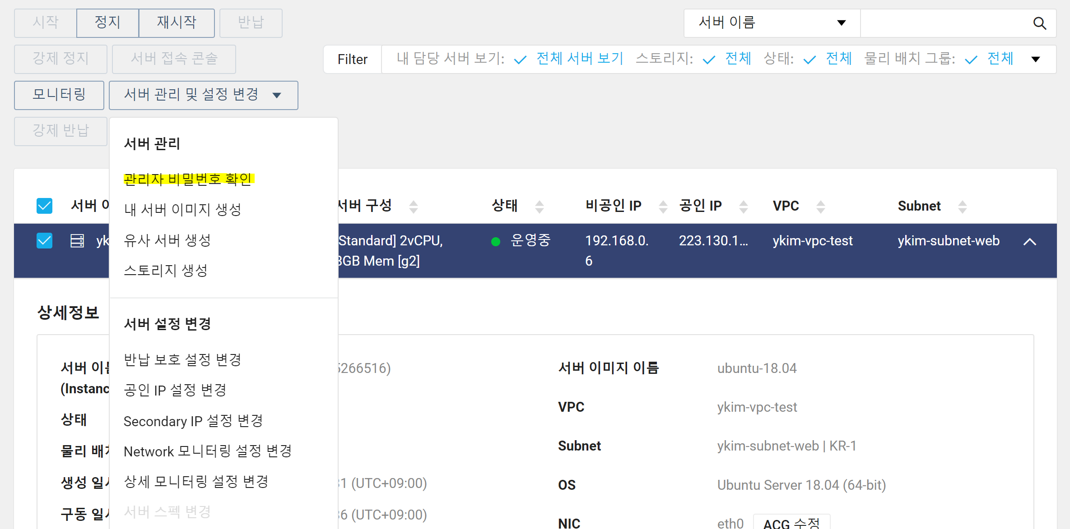Screen dimensions: 1070x529
Task: Sort by 공인 IP column arrows
Action: tap(743, 207)
